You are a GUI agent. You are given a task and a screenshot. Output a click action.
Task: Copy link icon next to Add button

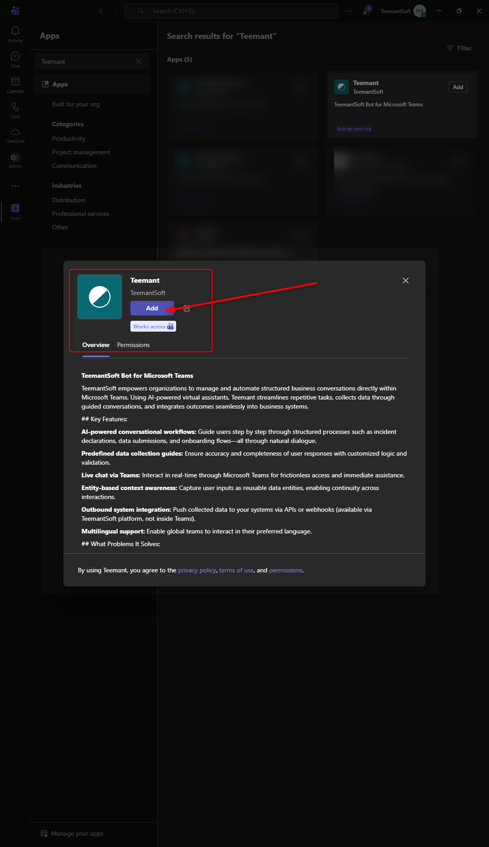[187, 308]
